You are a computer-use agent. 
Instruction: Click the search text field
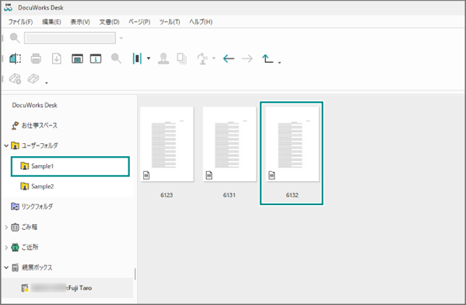point(70,38)
